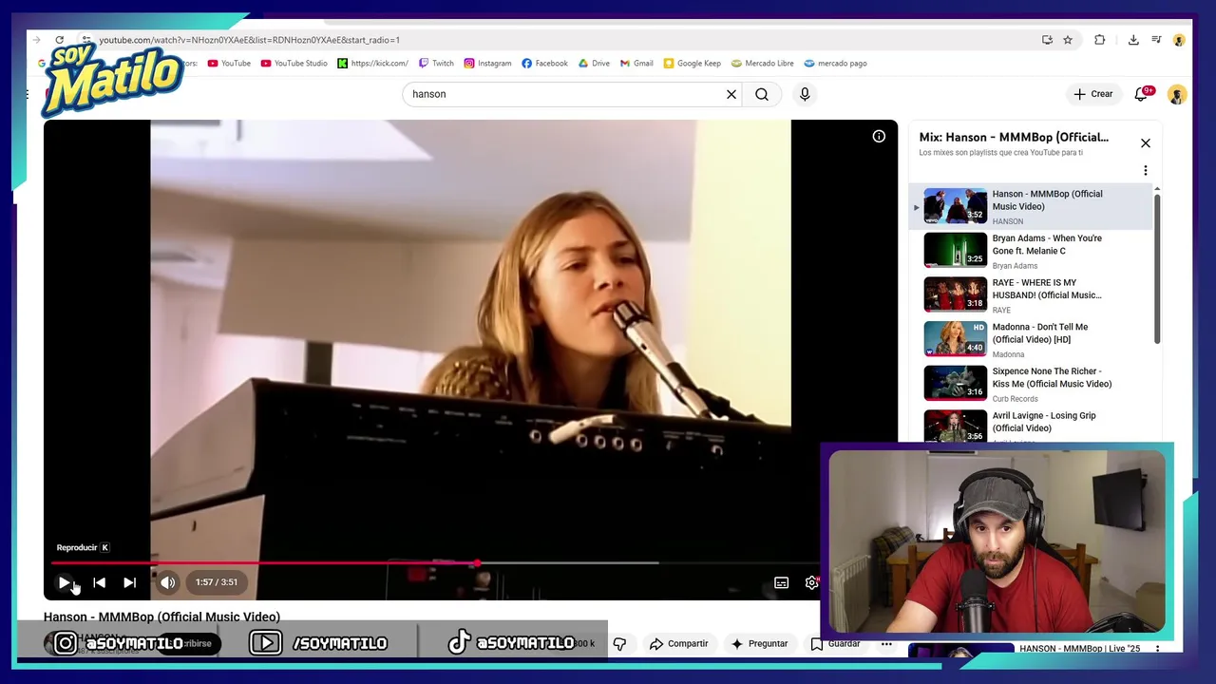Open the Google Keep bookmark
Screen dimensions: 1216x684
[x=692, y=64]
